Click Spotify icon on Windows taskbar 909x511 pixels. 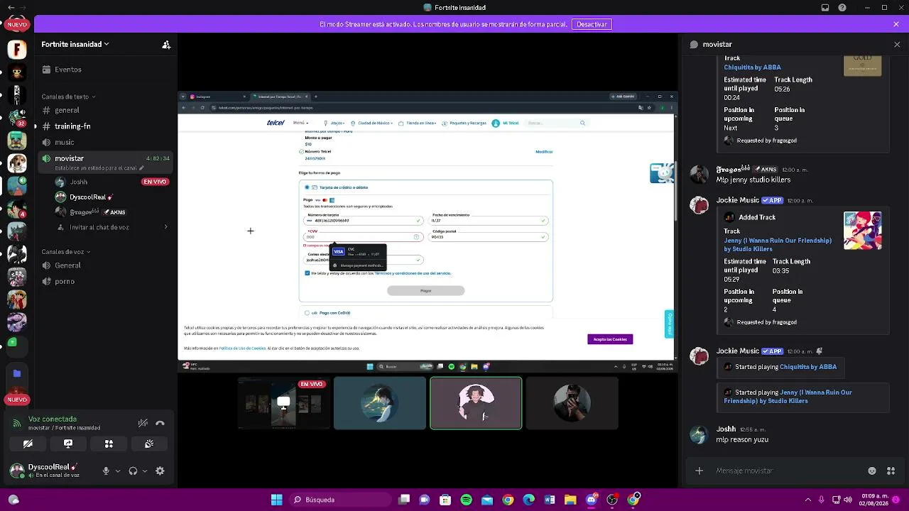466,500
